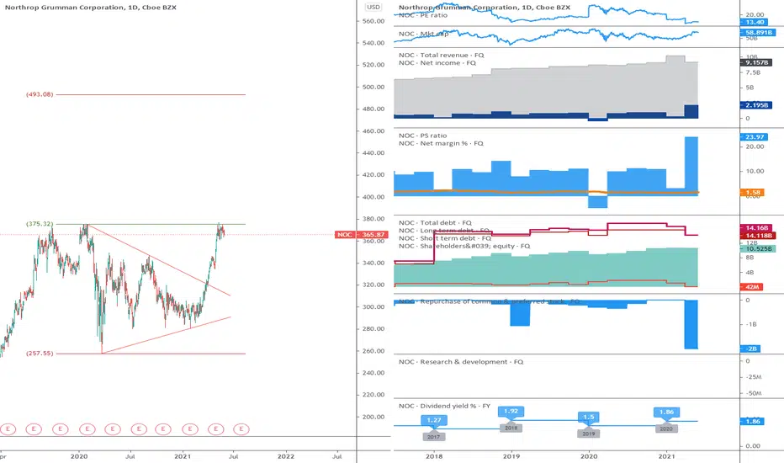Click the rightmost E earnings marker
Viewport: 784px width, 463px height.
pyautogui.click(x=241, y=429)
